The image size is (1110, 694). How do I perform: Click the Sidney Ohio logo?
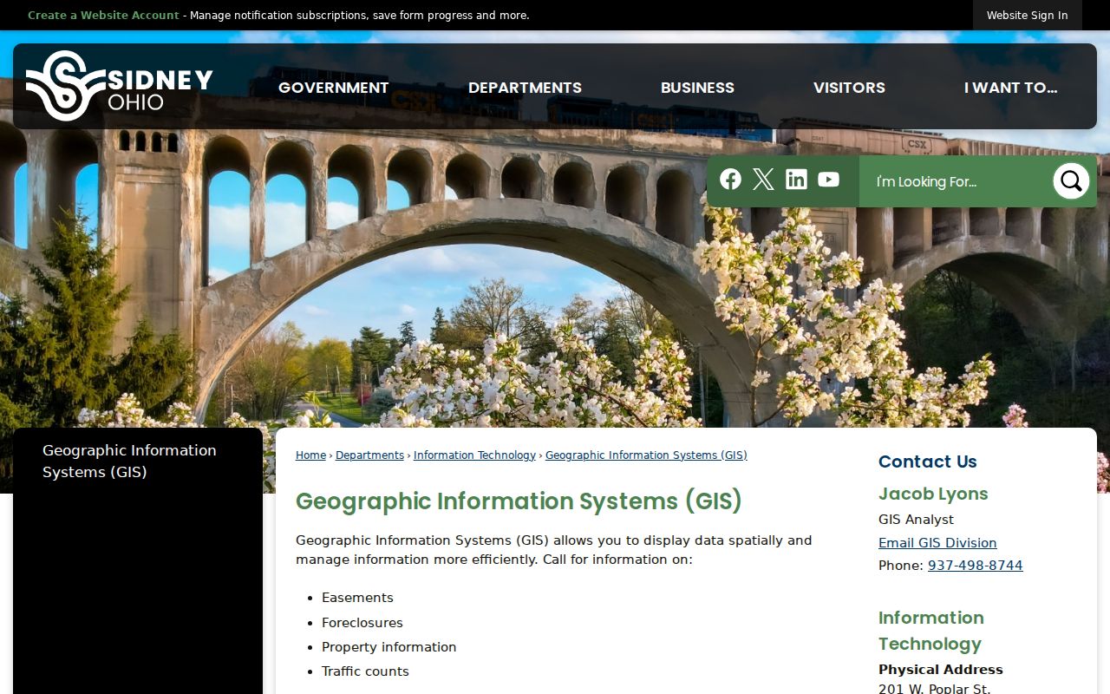pyautogui.click(x=119, y=86)
